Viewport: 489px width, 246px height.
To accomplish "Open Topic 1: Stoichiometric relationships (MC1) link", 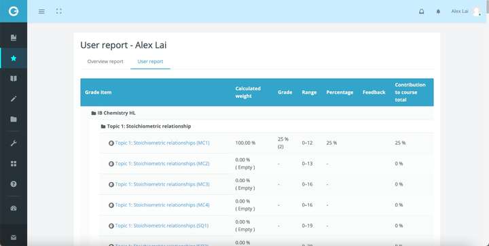I will [162, 143].
